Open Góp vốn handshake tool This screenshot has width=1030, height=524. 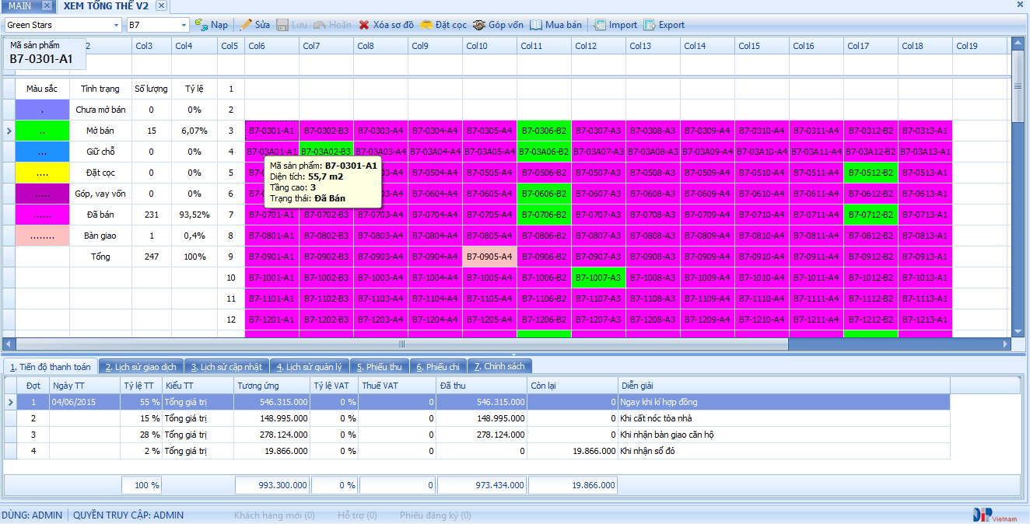pyautogui.click(x=479, y=25)
